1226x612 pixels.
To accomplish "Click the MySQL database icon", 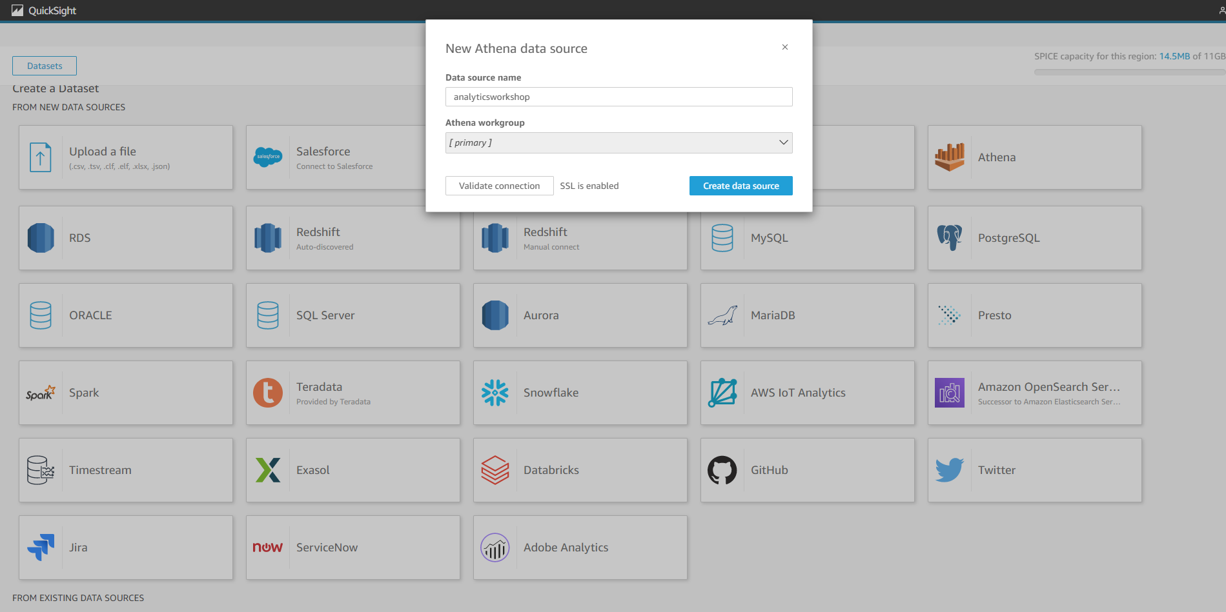I will pos(722,238).
